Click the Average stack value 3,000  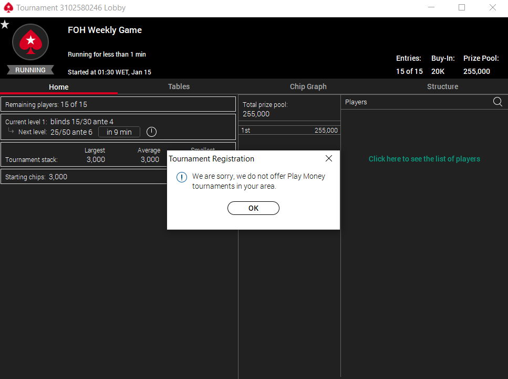coord(150,159)
